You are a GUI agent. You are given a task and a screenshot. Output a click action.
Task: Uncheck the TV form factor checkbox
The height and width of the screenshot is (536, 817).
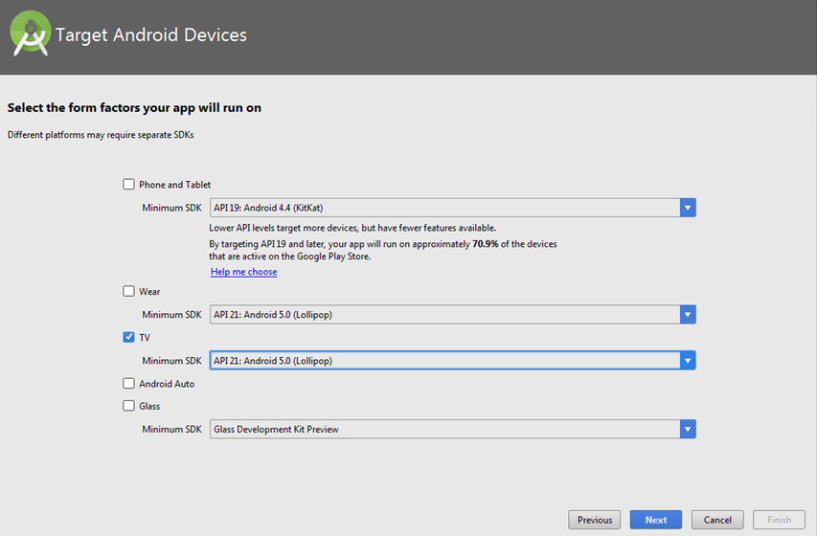tap(128, 338)
